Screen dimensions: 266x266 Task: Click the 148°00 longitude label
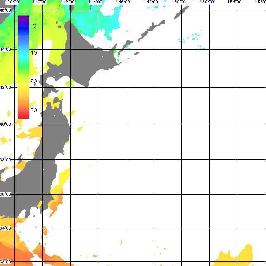click(x=151, y=2)
